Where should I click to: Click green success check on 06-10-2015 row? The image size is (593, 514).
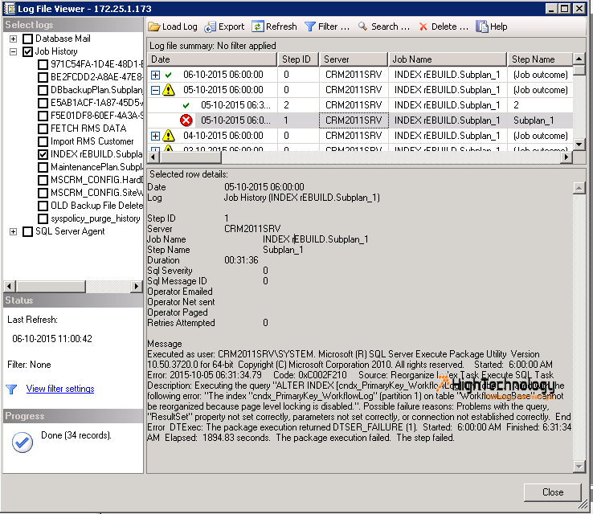[x=168, y=75]
